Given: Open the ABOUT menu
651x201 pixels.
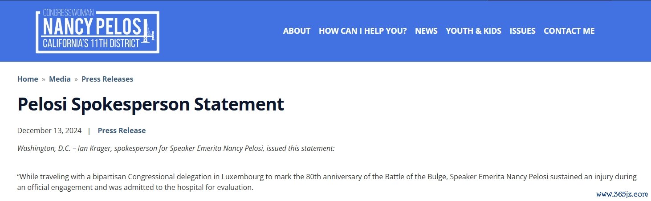Looking at the screenshot, I should click(297, 31).
